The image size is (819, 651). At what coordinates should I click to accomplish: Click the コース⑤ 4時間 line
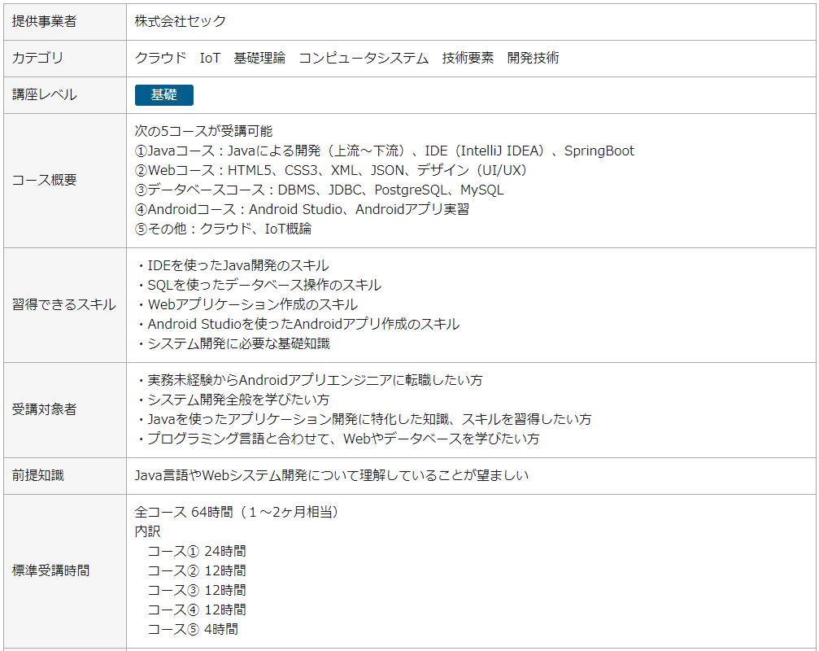coord(193,629)
